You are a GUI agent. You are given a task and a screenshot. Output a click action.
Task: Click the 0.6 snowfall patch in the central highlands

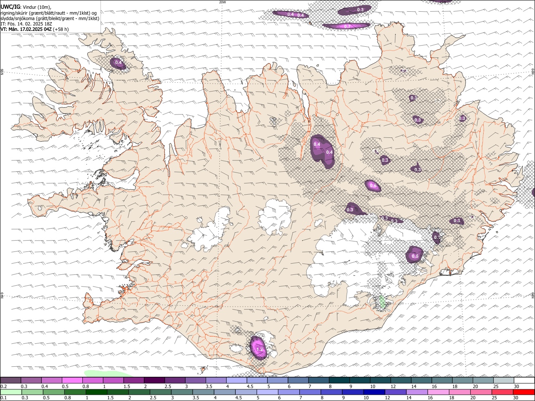pos(373,186)
